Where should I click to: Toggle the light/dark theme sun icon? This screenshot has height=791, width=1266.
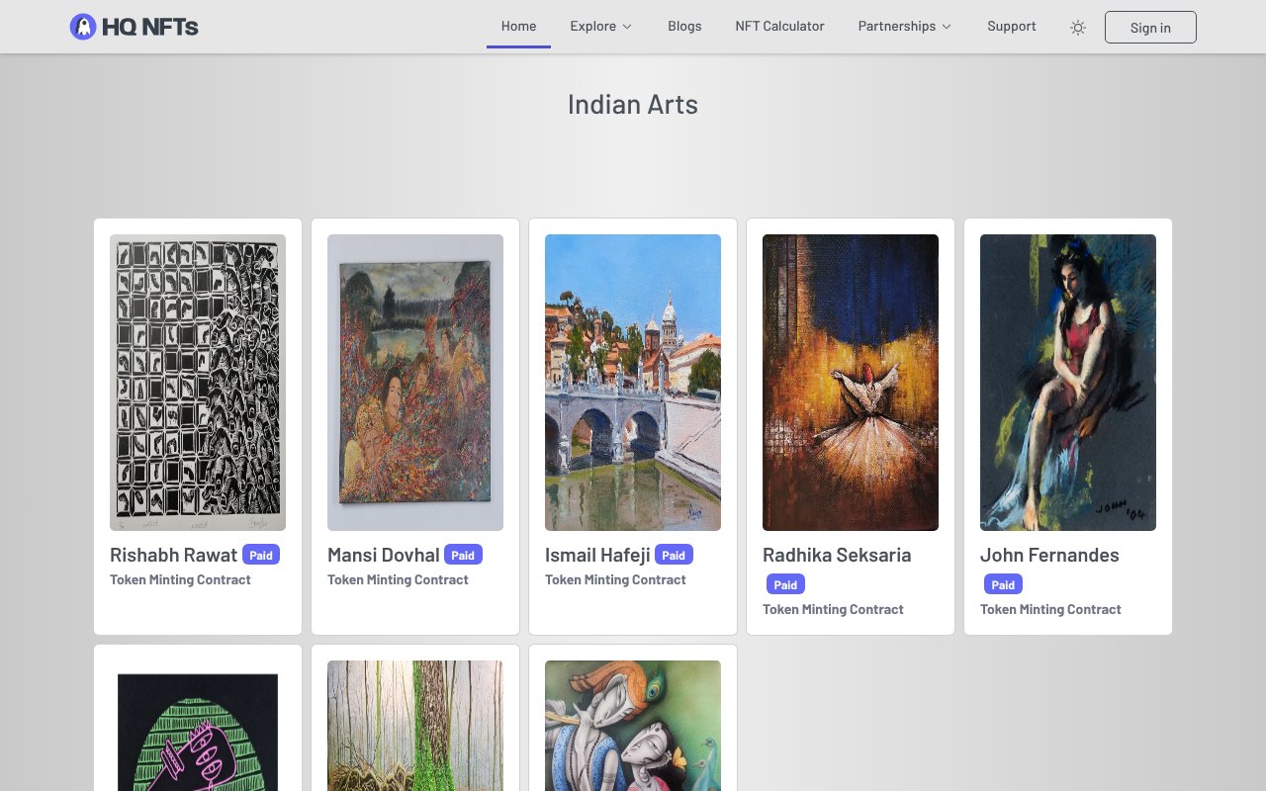tap(1078, 28)
